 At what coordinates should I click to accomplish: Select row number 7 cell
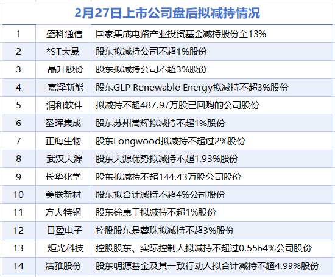coord(19,141)
